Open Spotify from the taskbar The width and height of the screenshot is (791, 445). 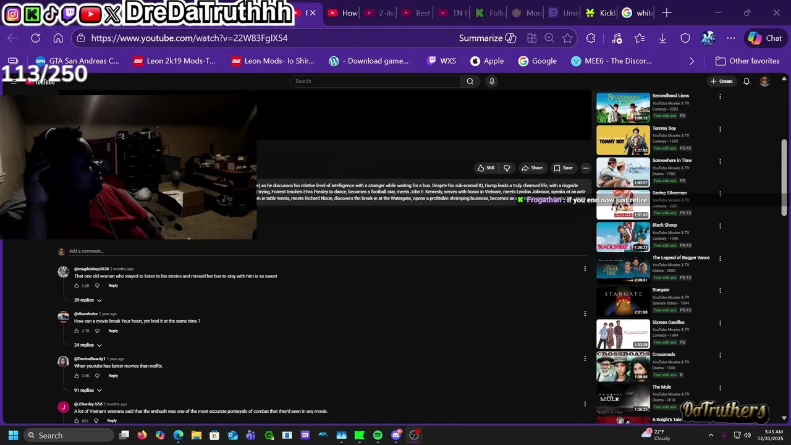pos(378,435)
